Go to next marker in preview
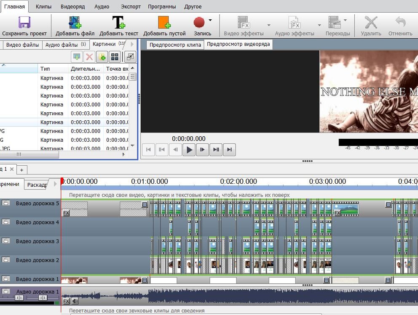Screen dimensions: 418x315 tap(216, 150)
